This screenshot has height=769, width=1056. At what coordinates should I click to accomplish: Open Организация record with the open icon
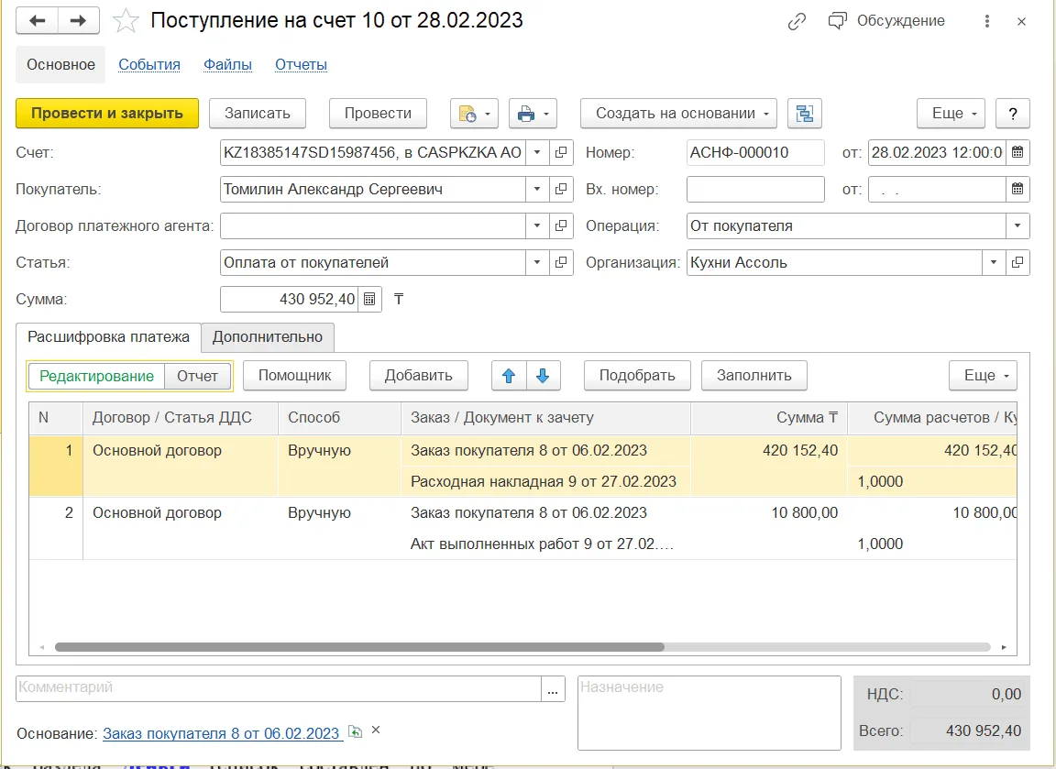pyautogui.click(x=1017, y=263)
